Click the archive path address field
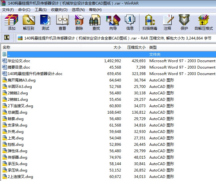The image size is (216, 181). pyautogui.click(x=116, y=38)
